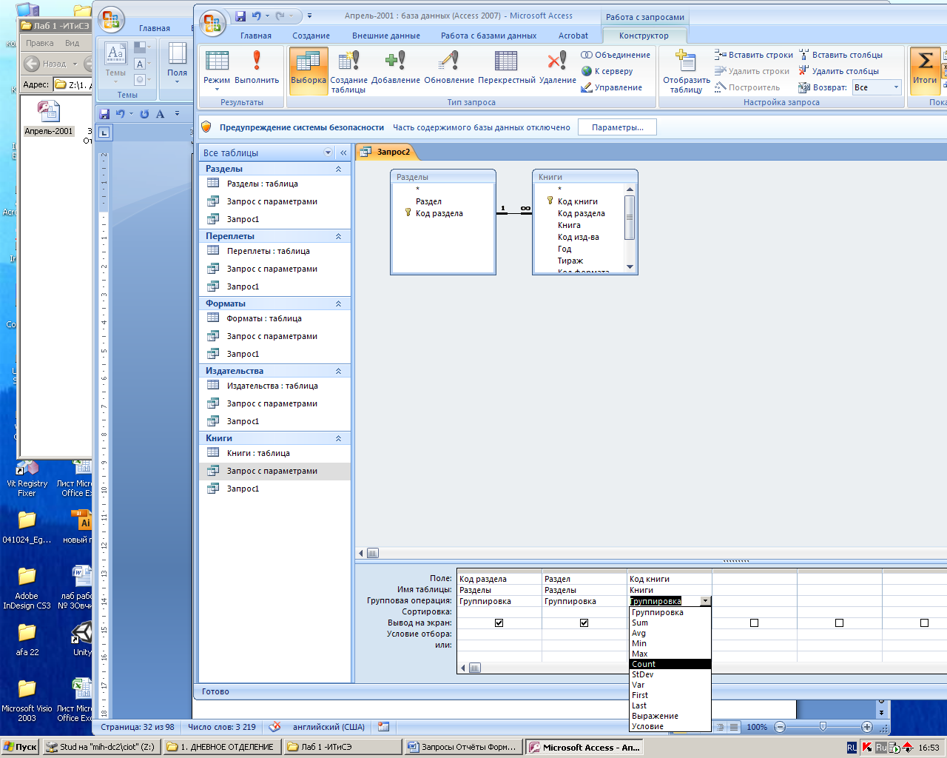The height and width of the screenshot is (758, 947).
Task: Open the Внешние данные tab
Action: pyautogui.click(x=386, y=36)
